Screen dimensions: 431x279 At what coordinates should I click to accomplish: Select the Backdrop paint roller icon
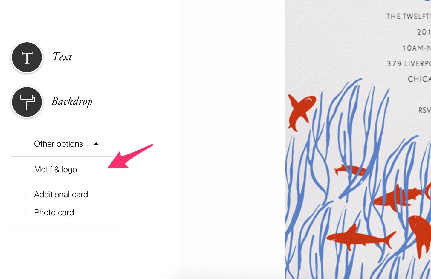[x=27, y=102]
